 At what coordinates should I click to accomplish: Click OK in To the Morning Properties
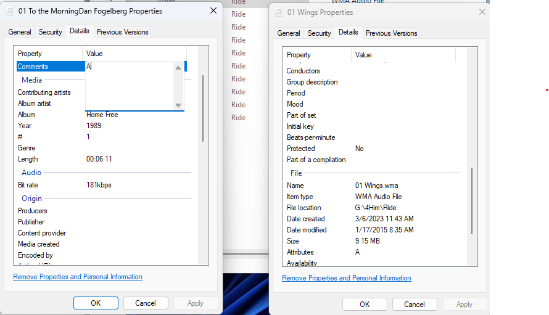pos(96,303)
